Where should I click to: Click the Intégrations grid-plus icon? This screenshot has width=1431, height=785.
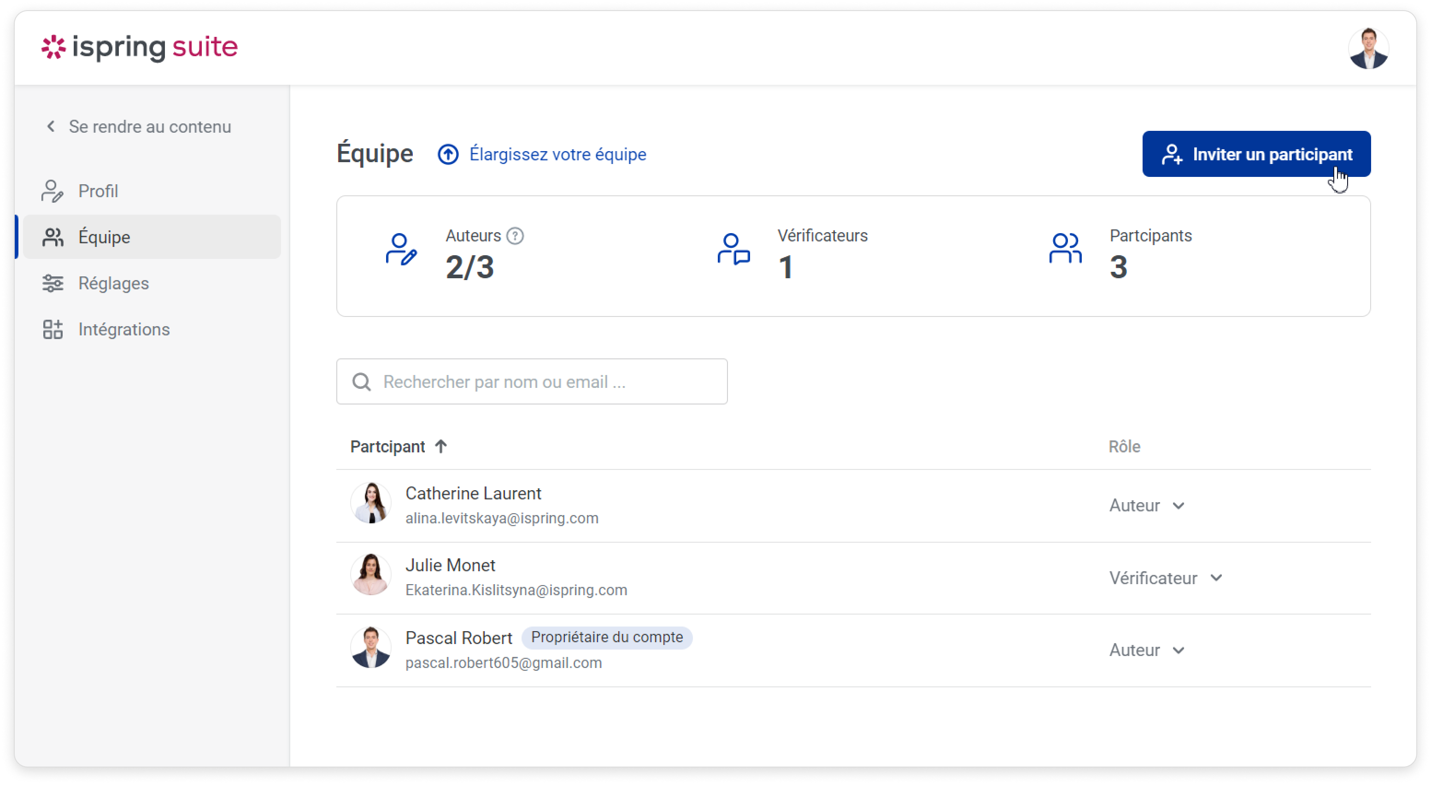(x=52, y=329)
